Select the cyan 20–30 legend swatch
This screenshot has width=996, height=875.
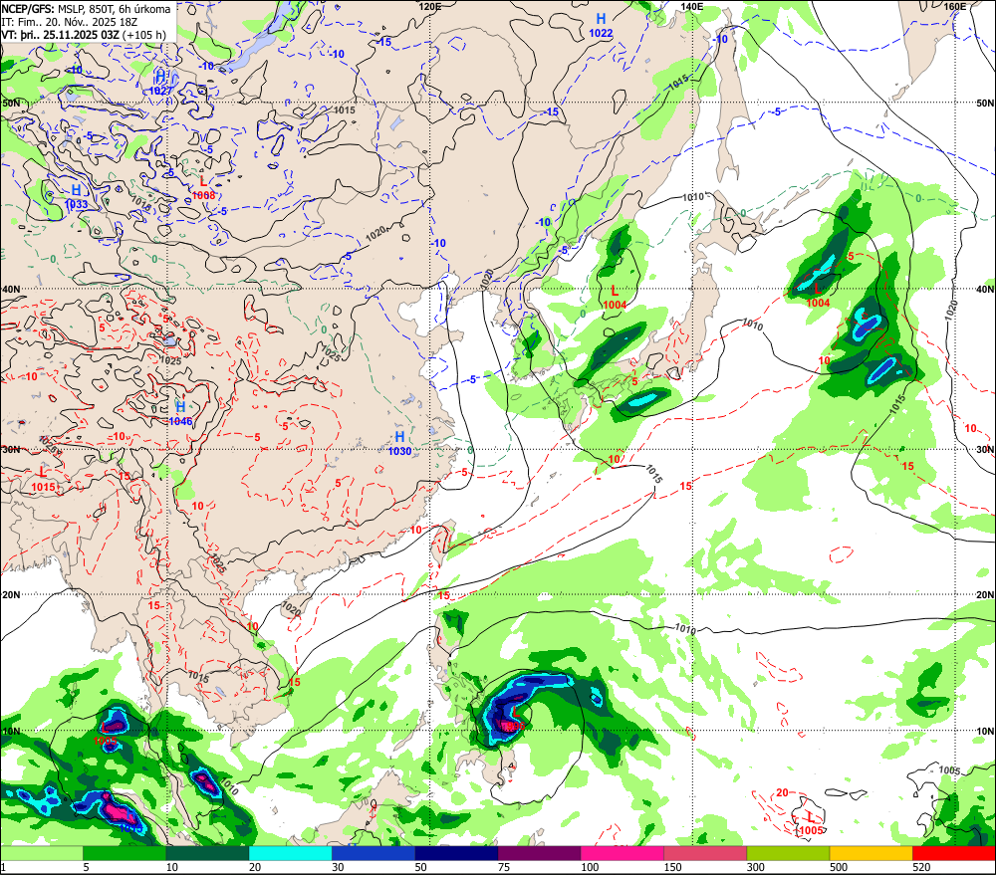290,853
